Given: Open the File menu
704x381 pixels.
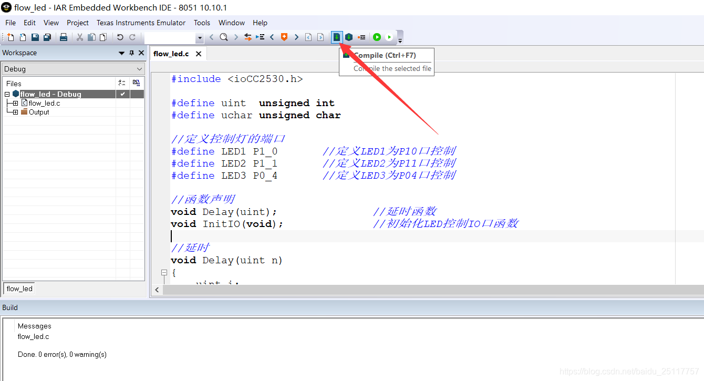Looking at the screenshot, I should (11, 23).
